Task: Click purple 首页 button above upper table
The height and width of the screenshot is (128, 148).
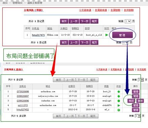Action: coord(64,21)
